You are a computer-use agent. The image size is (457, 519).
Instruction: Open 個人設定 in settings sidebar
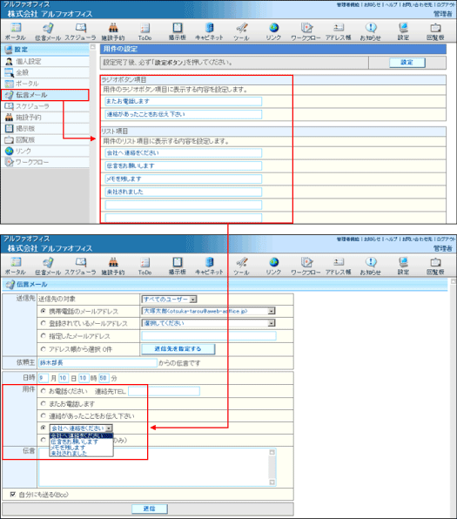click(45, 61)
